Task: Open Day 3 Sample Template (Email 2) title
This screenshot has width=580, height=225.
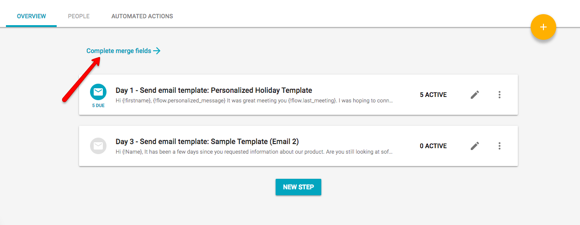Action: click(207, 141)
